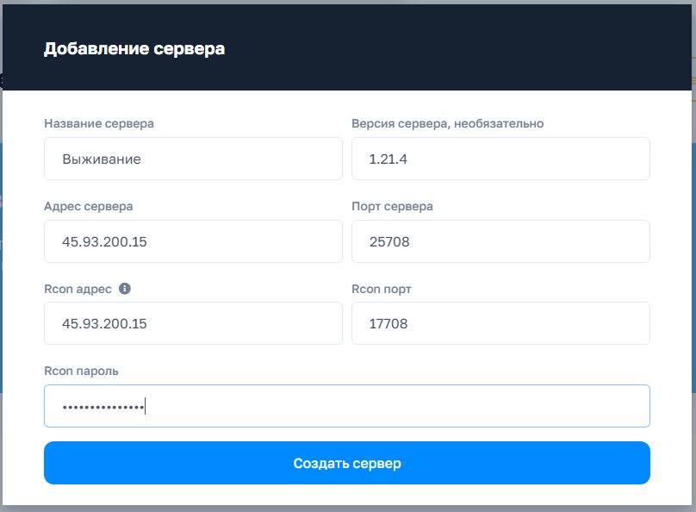Click the Rcon пароль label text

(81, 371)
